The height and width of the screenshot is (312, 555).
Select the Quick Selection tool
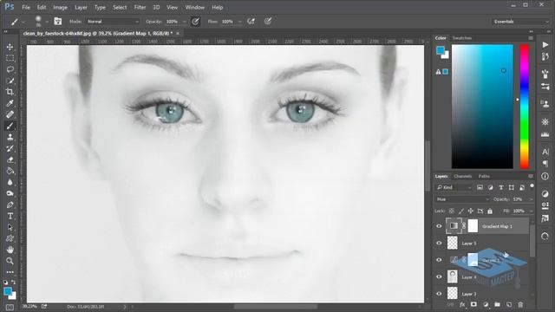[x=10, y=81]
